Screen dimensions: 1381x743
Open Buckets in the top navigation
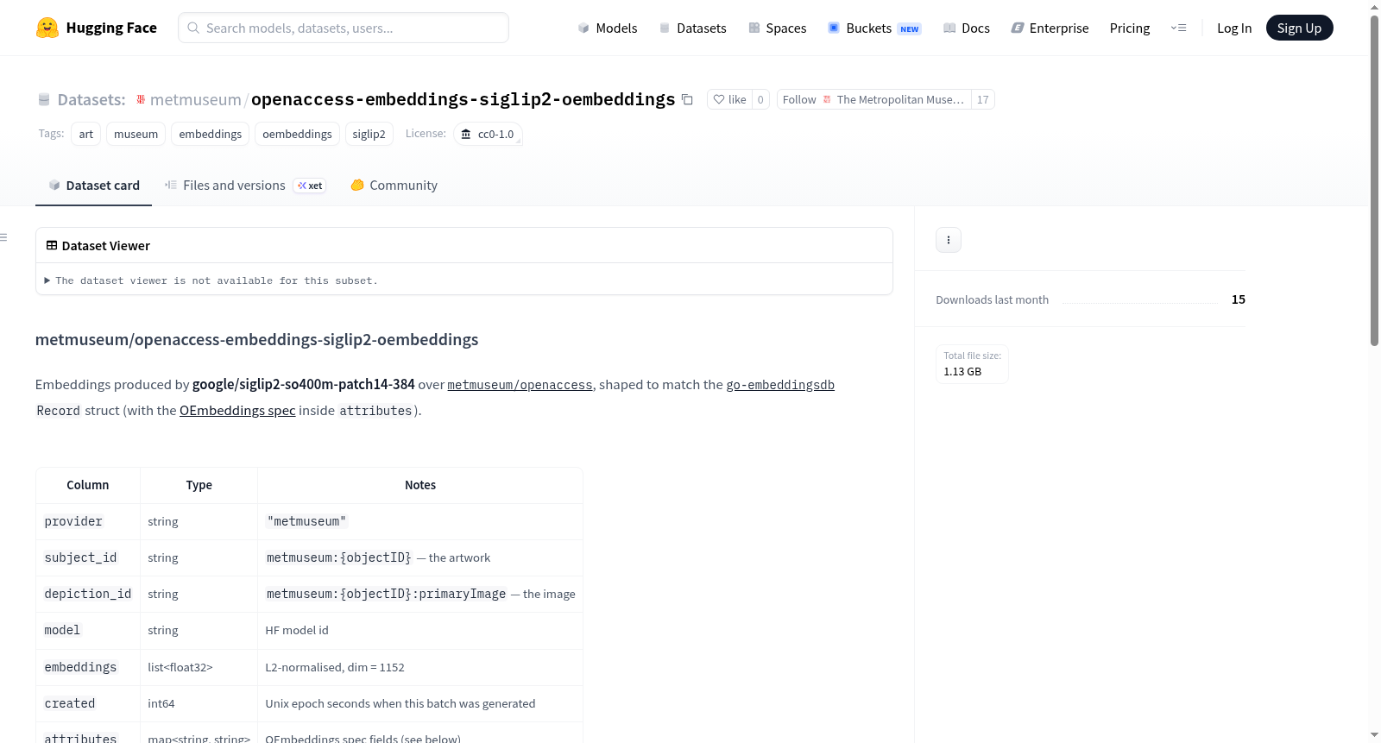[875, 28]
